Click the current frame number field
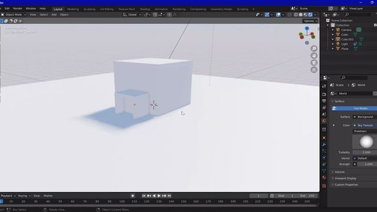 pyautogui.click(x=259, y=196)
